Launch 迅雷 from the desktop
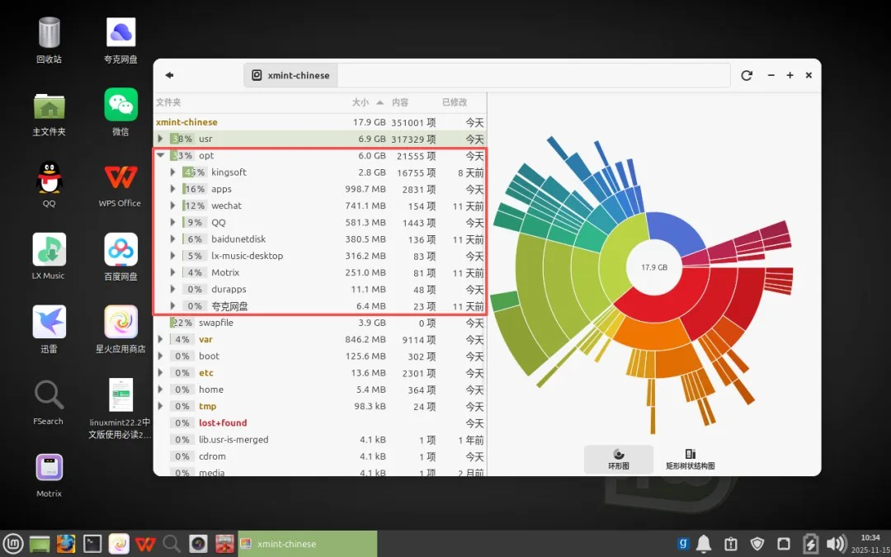This screenshot has width=891, height=557. pyautogui.click(x=49, y=328)
